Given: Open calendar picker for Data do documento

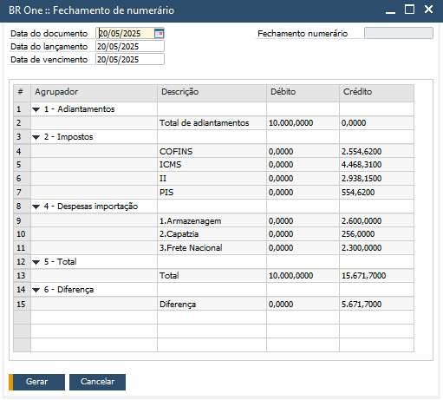Looking at the screenshot, I should click(x=159, y=34).
